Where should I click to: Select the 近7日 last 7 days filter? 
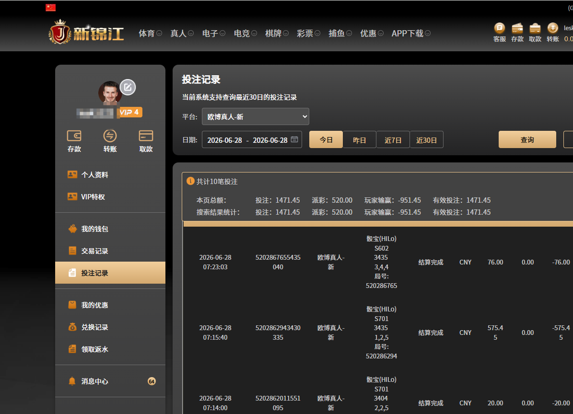pyautogui.click(x=393, y=140)
